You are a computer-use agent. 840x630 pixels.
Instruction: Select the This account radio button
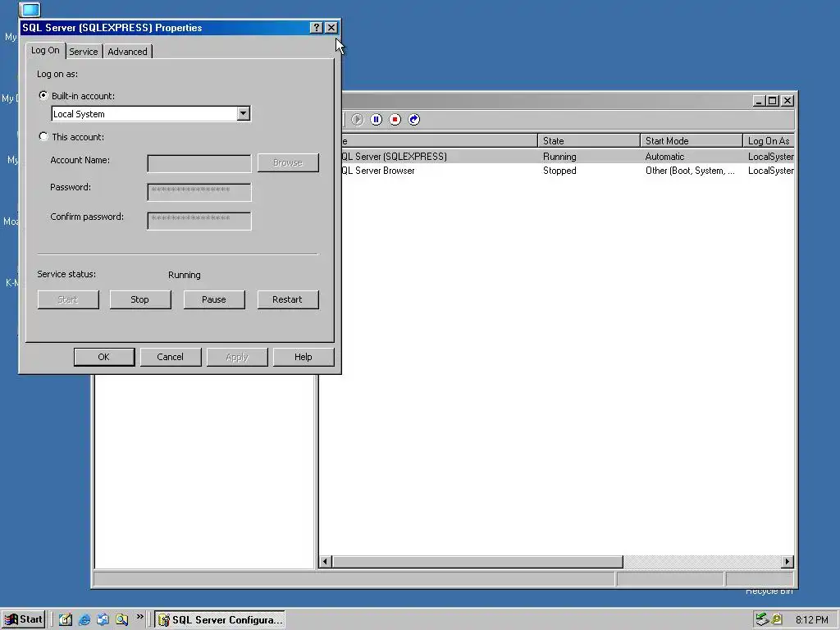(43, 137)
